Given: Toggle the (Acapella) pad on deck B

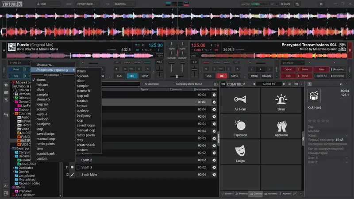Looking at the screenshot, I should [x=338, y=69].
